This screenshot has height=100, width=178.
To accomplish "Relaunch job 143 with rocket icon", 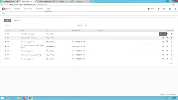I will pyautogui.click(x=167, y=51).
